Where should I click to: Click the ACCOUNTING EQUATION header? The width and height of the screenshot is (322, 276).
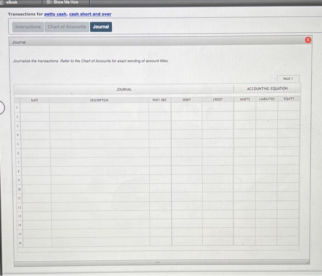click(x=267, y=89)
